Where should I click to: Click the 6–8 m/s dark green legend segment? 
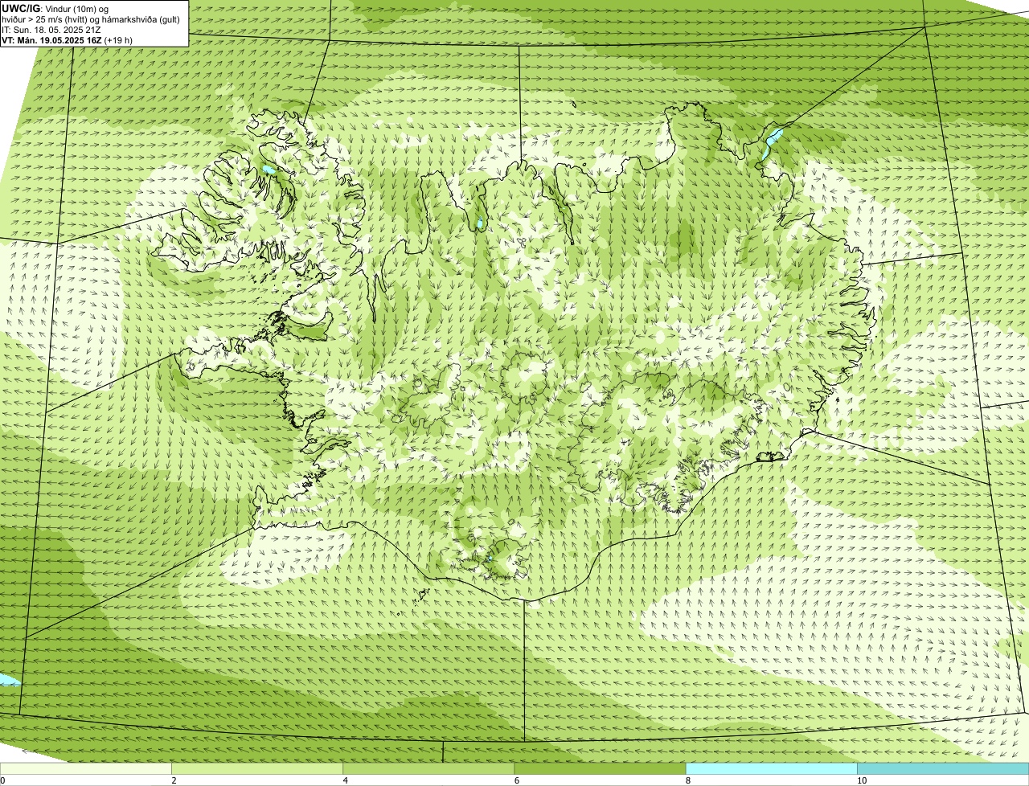coord(600,768)
